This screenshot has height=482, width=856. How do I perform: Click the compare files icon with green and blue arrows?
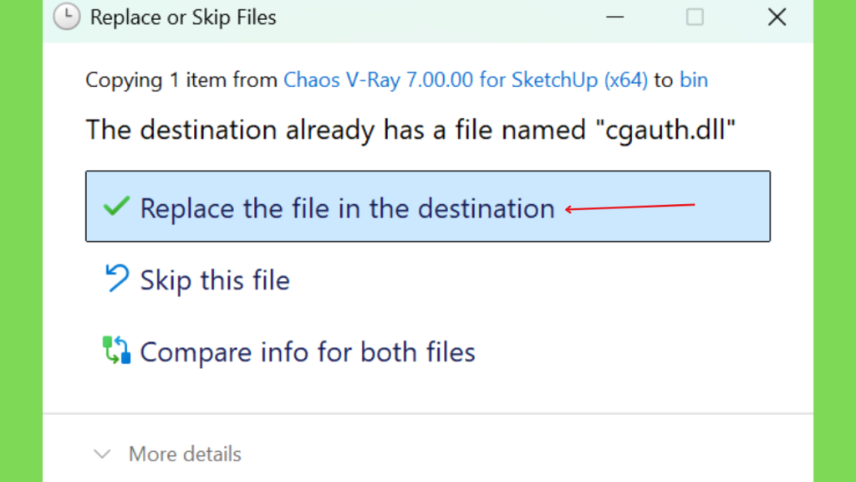click(116, 351)
